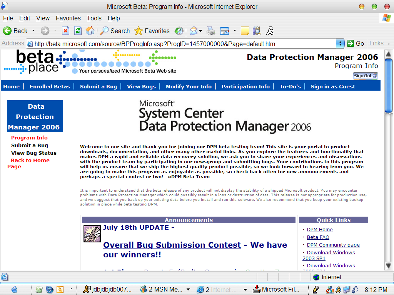
Task: Click View Bug Status sidebar link
Action: point(34,153)
